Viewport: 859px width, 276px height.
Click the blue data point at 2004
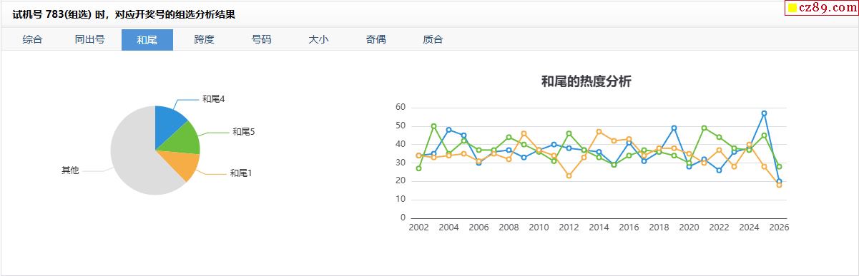pyautogui.click(x=448, y=130)
